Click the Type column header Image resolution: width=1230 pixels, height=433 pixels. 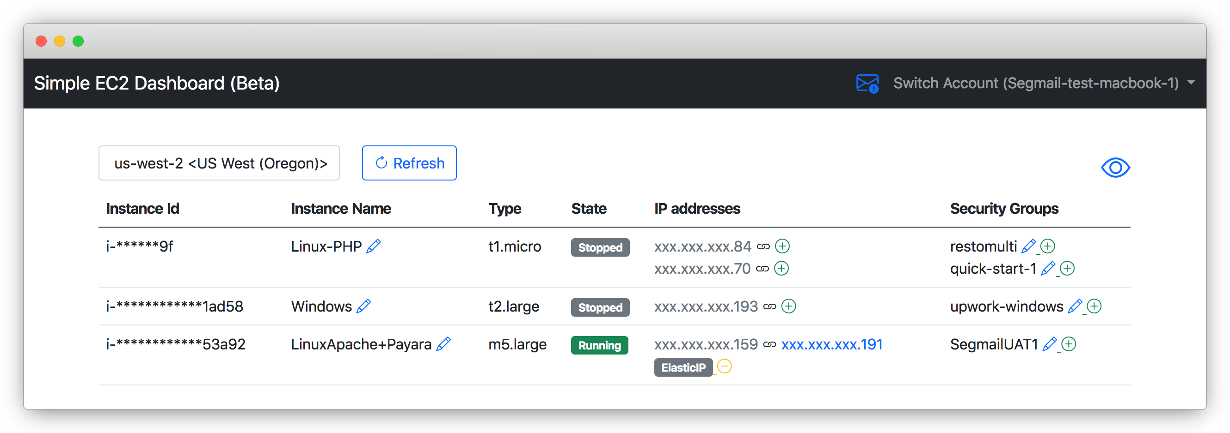(504, 208)
